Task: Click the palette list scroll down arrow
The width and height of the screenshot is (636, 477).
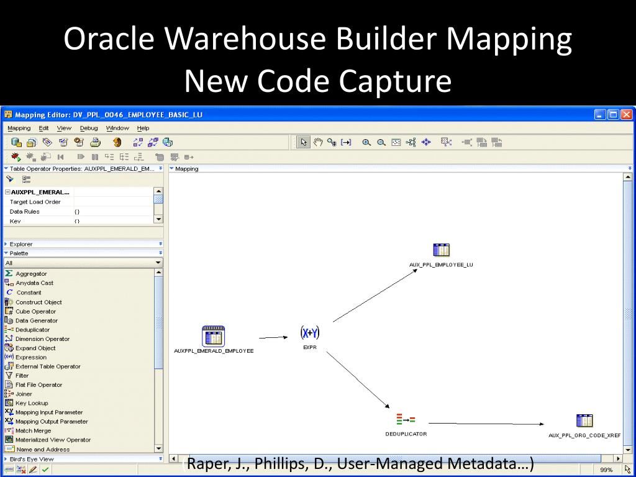Action: tap(158, 448)
